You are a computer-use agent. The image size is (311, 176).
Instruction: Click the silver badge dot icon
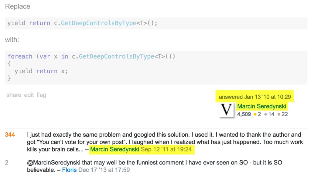point(265,114)
